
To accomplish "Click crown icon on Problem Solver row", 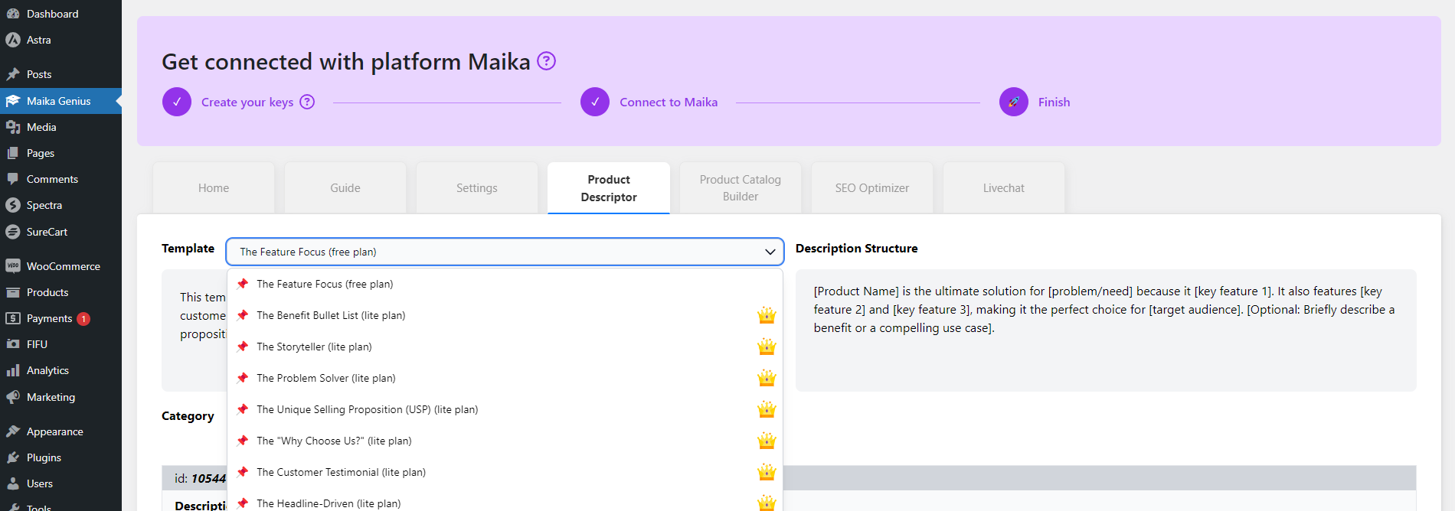I will [x=767, y=378].
